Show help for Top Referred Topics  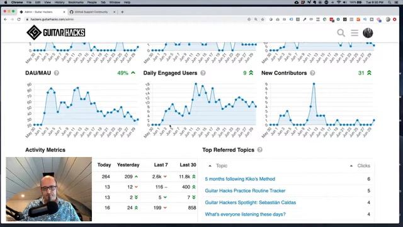coord(260,150)
